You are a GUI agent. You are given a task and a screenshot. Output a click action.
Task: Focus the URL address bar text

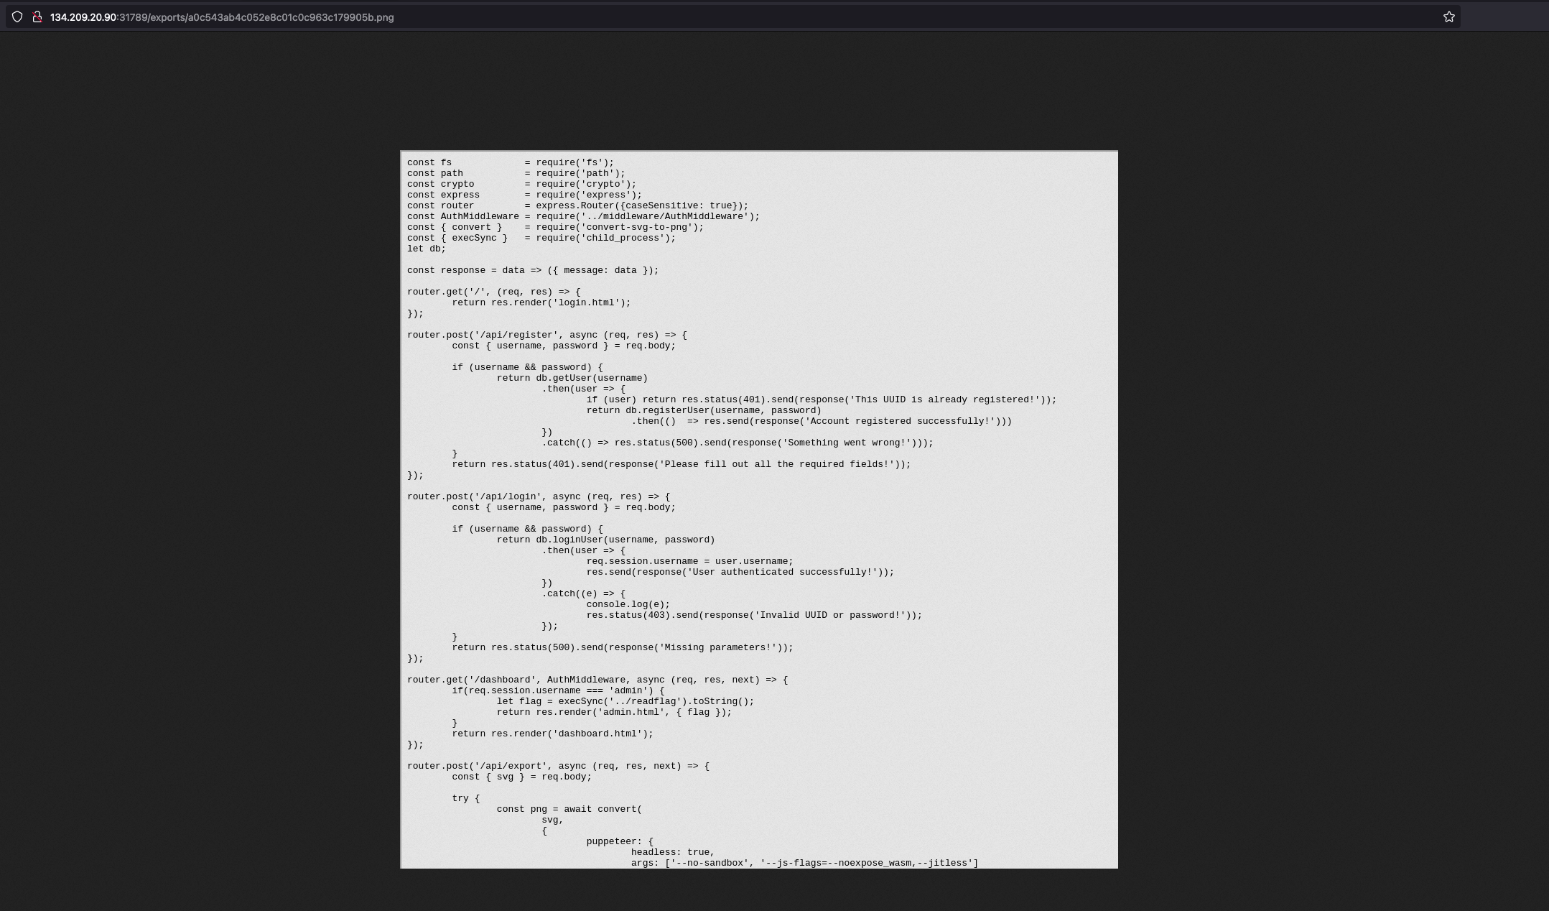222,17
